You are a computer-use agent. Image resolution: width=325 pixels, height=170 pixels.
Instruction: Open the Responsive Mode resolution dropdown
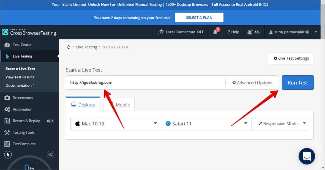[x=280, y=124]
